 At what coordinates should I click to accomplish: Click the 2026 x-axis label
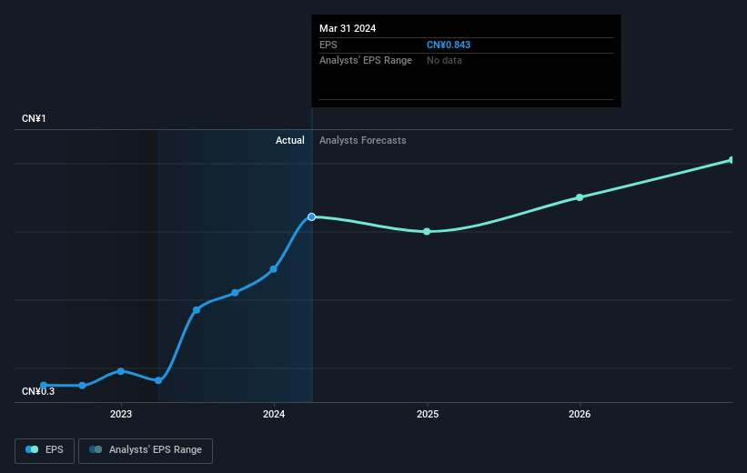point(580,414)
